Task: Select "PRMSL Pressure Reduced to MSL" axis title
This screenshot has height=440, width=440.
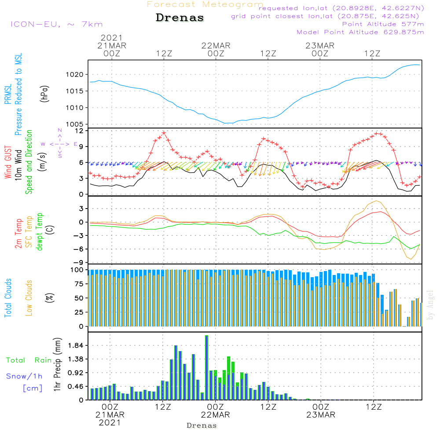Action: [x=13, y=94]
